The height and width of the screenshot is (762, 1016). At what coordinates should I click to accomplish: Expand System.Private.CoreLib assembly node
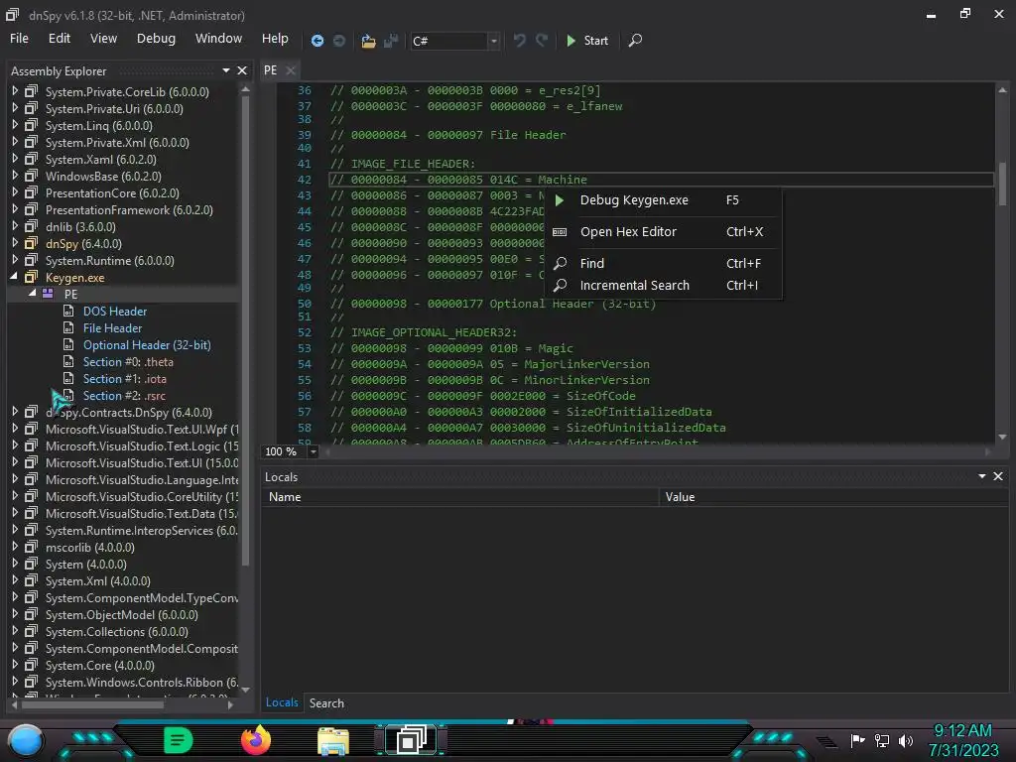(15, 91)
